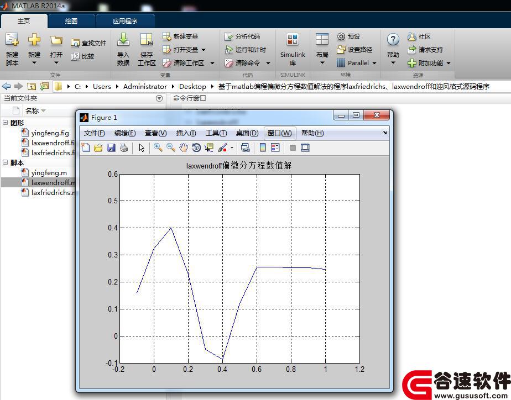Hide plot tools in the Figure 1 toolbar

tap(293, 148)
